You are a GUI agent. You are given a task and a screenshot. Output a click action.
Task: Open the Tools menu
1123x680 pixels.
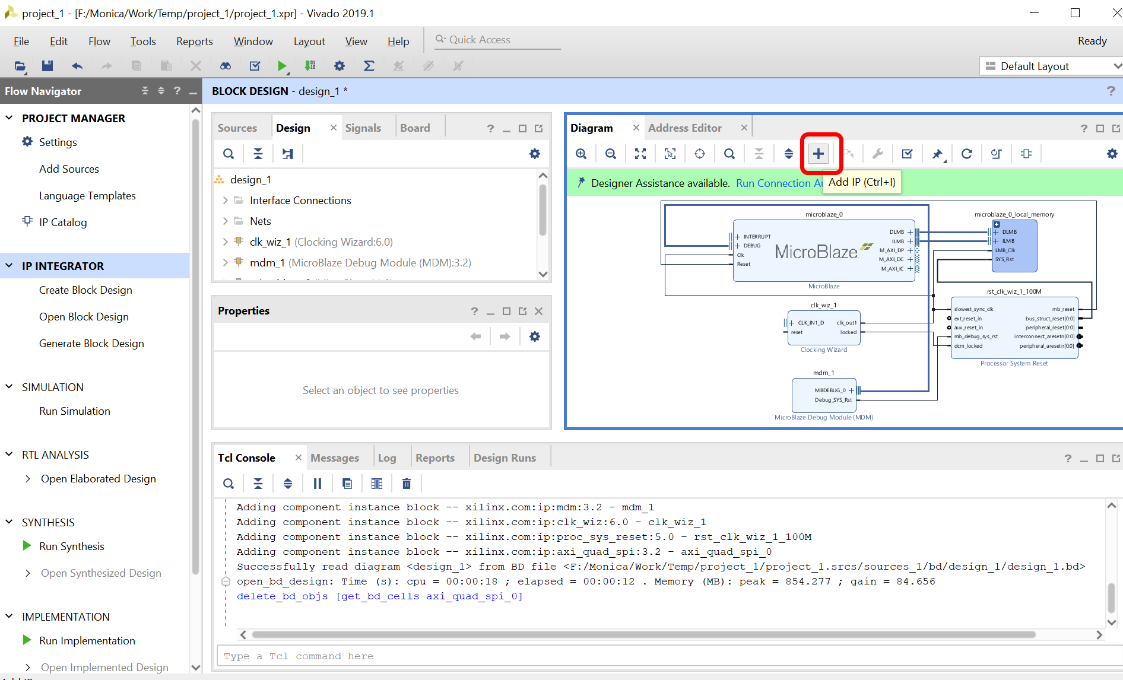(x=143, y=41)
